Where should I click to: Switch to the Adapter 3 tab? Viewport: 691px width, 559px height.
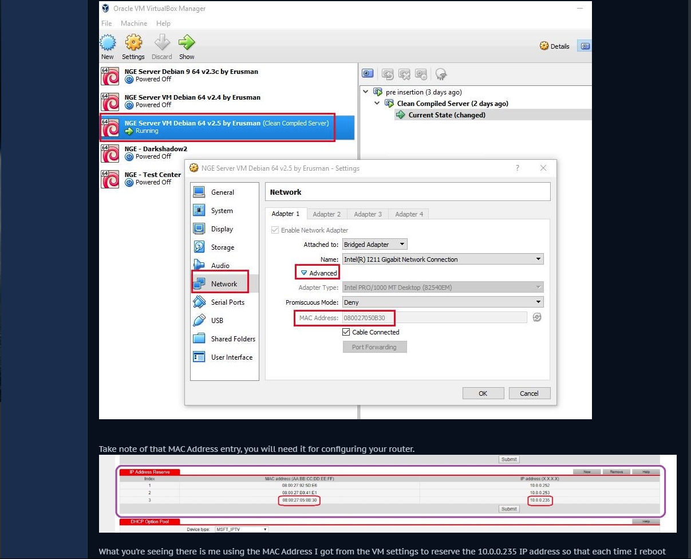[368, 214]
